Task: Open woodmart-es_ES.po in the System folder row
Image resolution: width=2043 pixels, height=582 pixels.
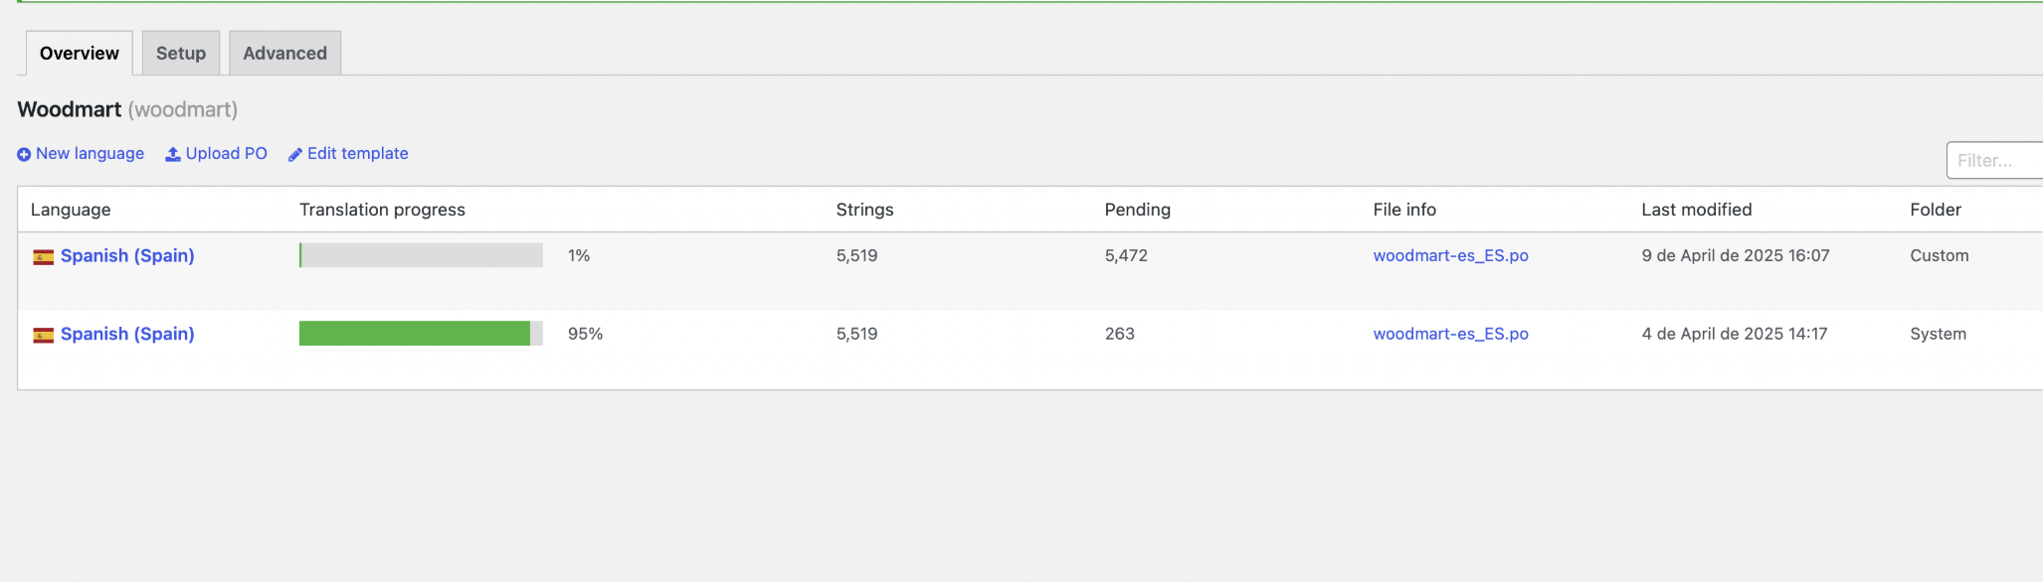Action: click(x=1450, y=334)
